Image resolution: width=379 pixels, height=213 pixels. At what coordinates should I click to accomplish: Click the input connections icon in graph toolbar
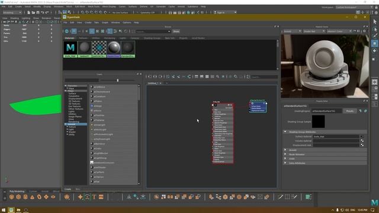[x=150, y=76]
